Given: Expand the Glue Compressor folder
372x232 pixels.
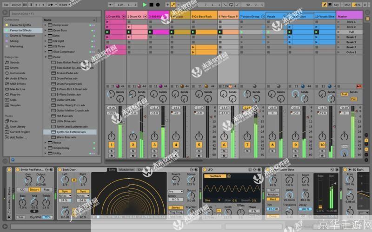Looking at the screenshot, I should 45,52.
